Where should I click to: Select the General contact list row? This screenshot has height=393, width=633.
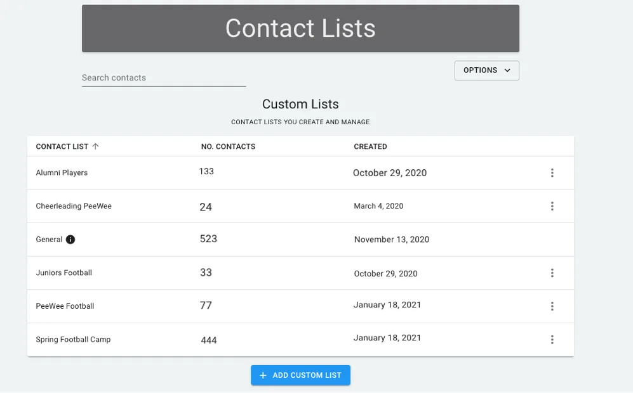pyautogui.click(x=300, y=240)
